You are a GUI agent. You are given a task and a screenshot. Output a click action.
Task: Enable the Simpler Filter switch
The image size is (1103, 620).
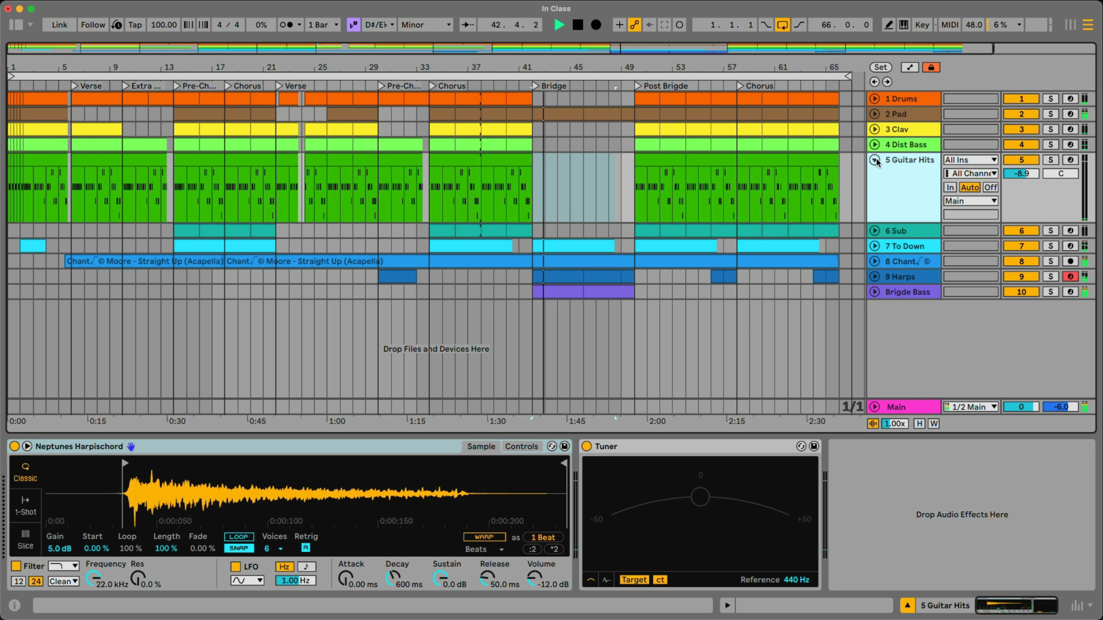coord(16,566)
